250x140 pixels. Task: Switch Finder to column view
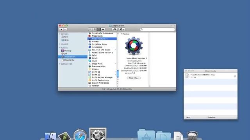point(99,30)
